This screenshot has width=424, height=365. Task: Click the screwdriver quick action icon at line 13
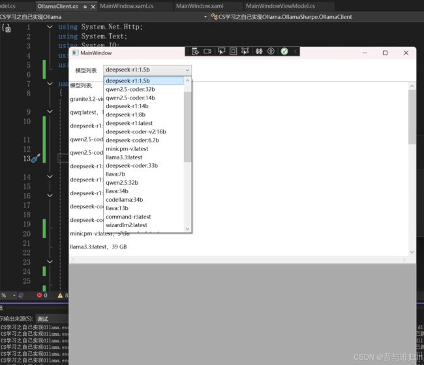click(x=35, y=158)
